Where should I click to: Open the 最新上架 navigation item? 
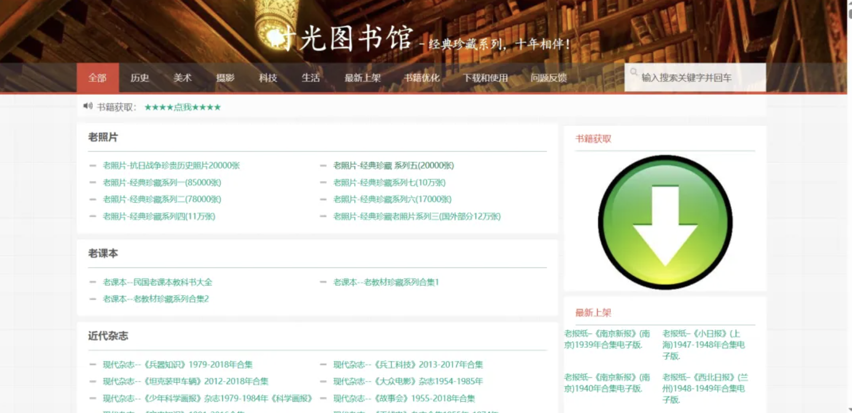[363, 78]
